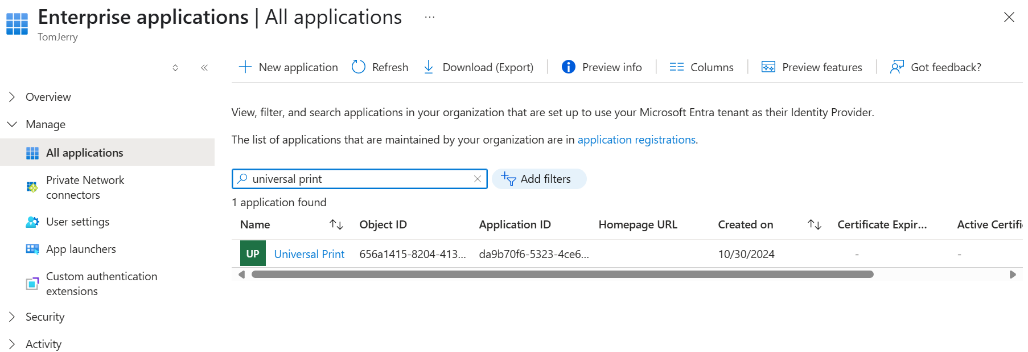The image size is (1028, 352).
Task: Open User settings page
Action: (x=77, y=222)
